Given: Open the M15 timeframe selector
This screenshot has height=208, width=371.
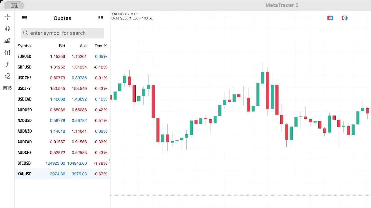Looking at the screenshot, I should point(8,88).
